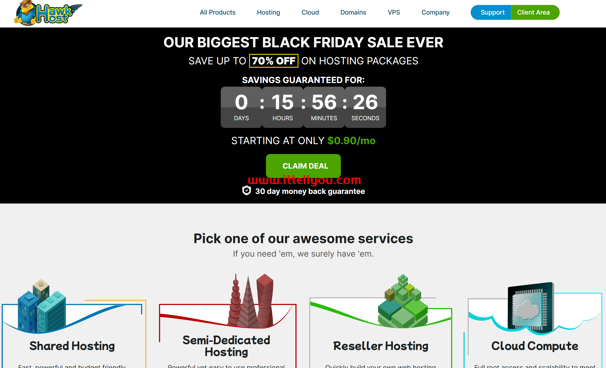The height and width of the screenshot is (368, 606).
Task: Open the Reseller Hosting heading link
Action: (x=381, y=346)
